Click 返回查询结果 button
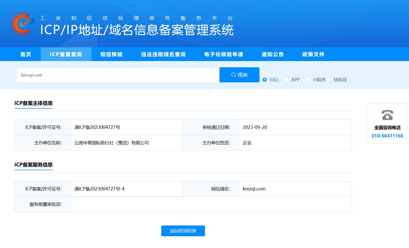The width and height of the screenshot is (409, 248). point(183,231)
